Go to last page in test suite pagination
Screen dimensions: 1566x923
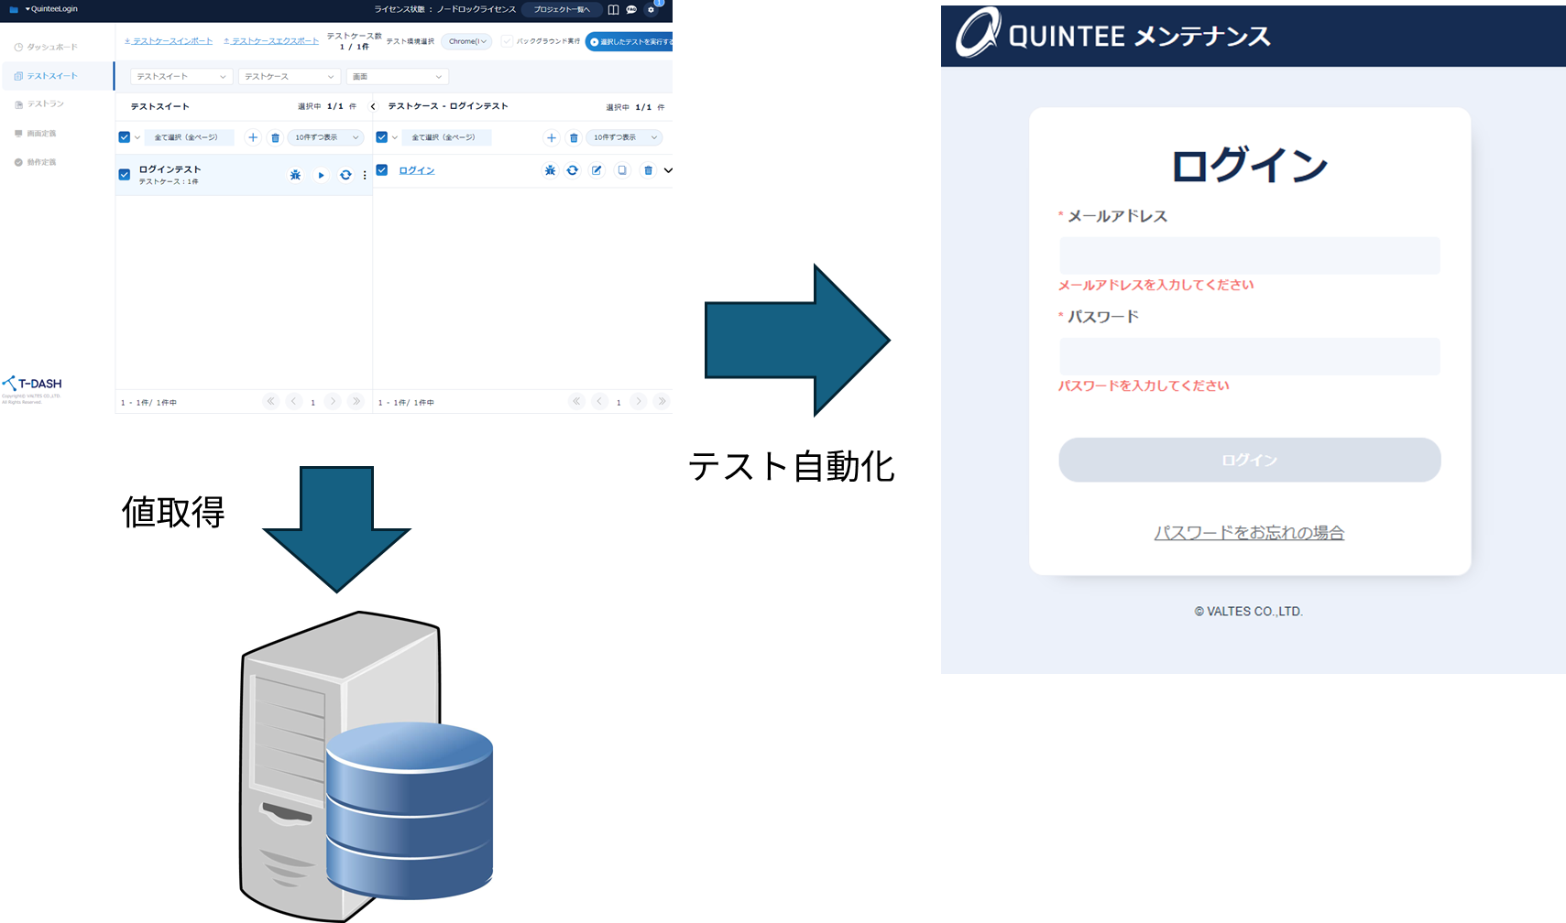click(x=356, y=401)
